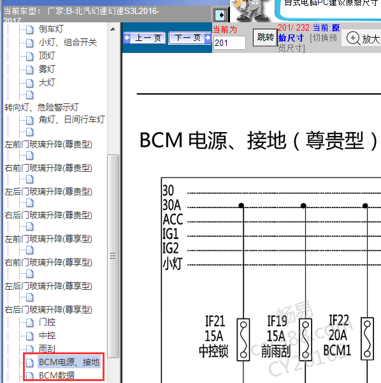Go to previous page with 上一页
Image resolution: width=381 pixels, height=383 pixels.
pyautogui.click(x=145, y=38)
